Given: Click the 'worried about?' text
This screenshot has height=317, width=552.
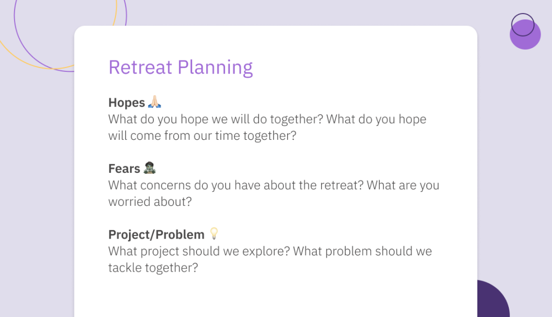Looking at the screenshot, I should [150, 202].
